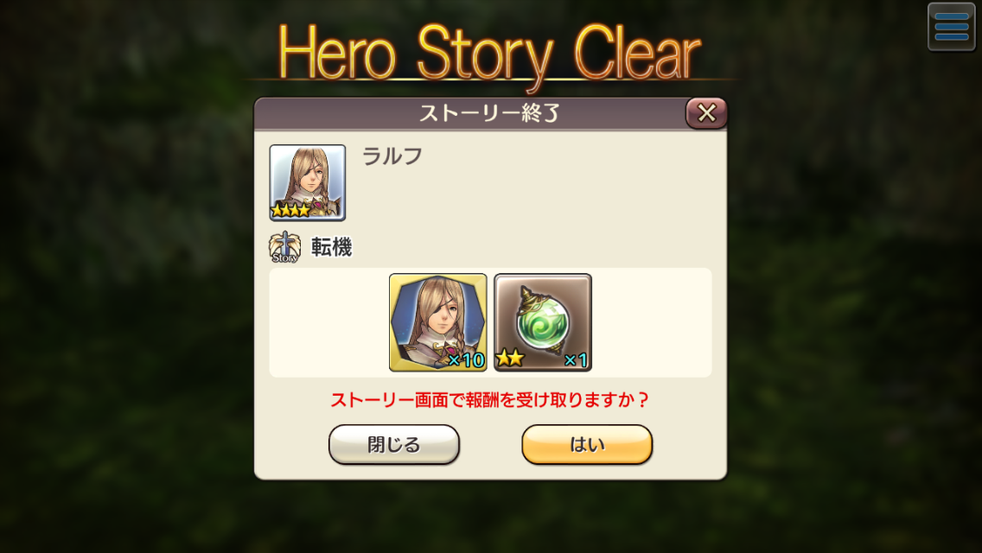Tap the two-star rating on orb item
Viewport: 982px width, 553px height.
point(510,359)
